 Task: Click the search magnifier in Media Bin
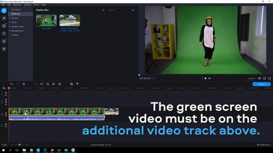pos(104,10)
